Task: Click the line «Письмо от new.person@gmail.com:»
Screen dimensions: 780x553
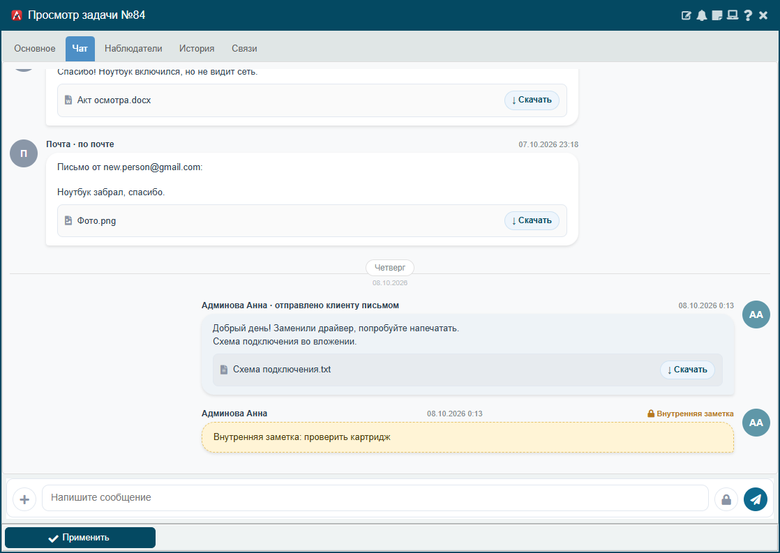Action: coord(130,167)
